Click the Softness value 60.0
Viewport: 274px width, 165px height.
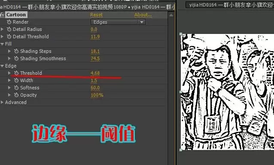95,88
